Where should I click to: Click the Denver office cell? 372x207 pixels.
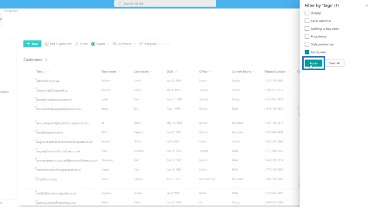pyautogui.click(x=203, y=123)
